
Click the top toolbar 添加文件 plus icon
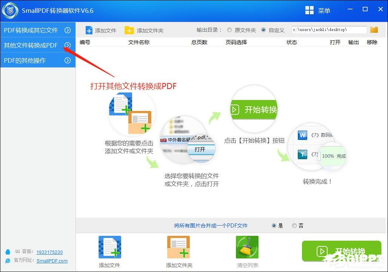pyautogui.click(x=89, y=31)
